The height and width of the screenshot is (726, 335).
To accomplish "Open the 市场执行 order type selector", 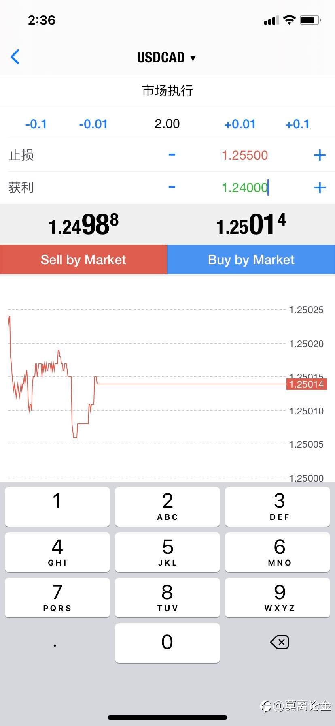I will [x=167, y=91].
